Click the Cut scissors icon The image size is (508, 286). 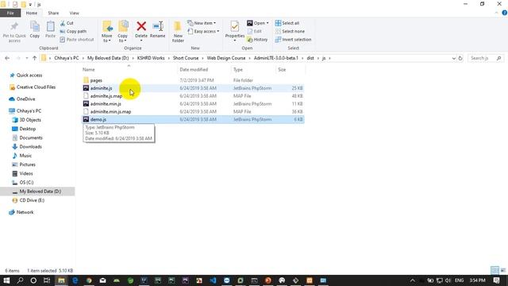[63, 23]
